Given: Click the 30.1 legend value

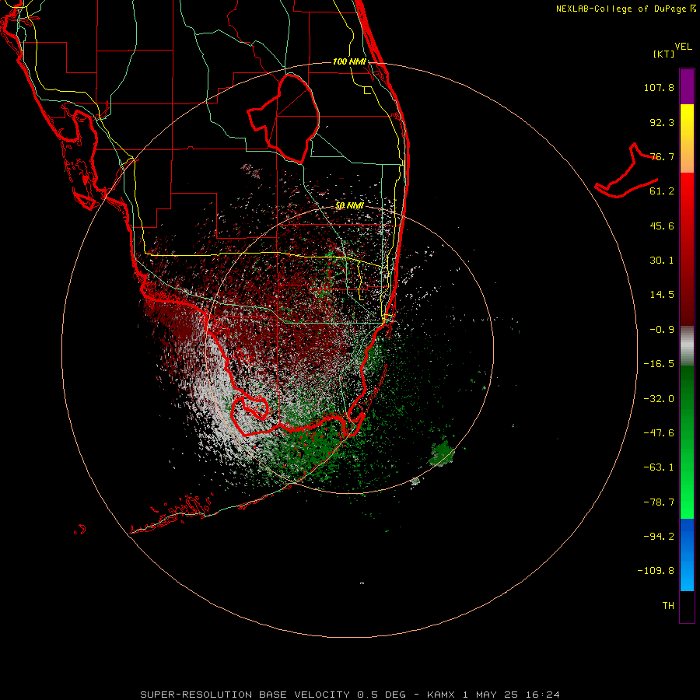Looking at the screenshot, I should pos(662,261).
